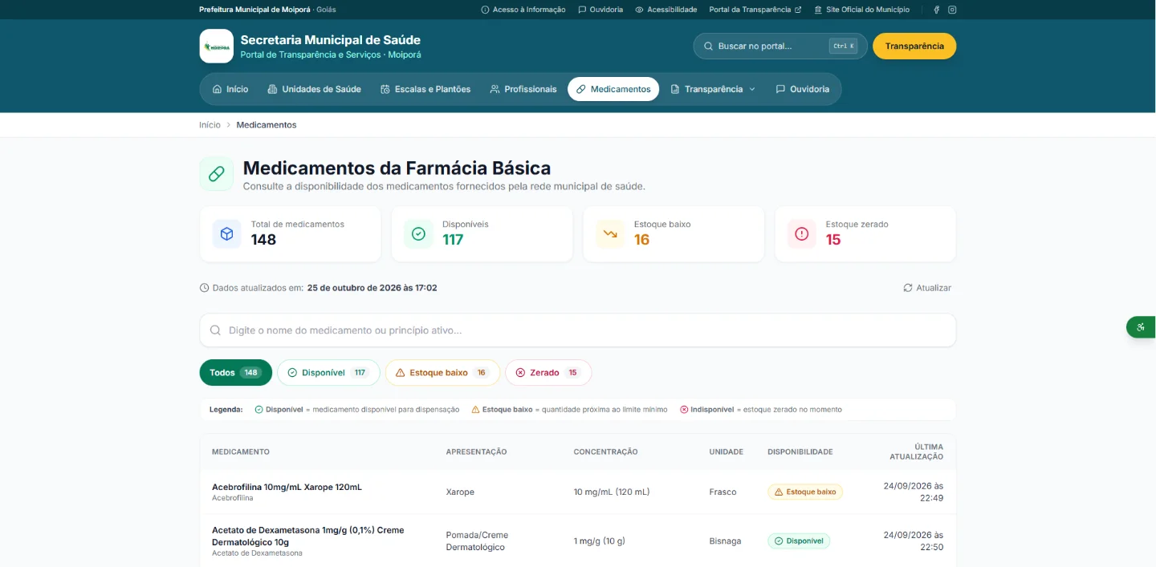This screenshot has width=1156, height=567.
Task: Open Ouvidoria in navigation bar
Action: tap(803, 89)
